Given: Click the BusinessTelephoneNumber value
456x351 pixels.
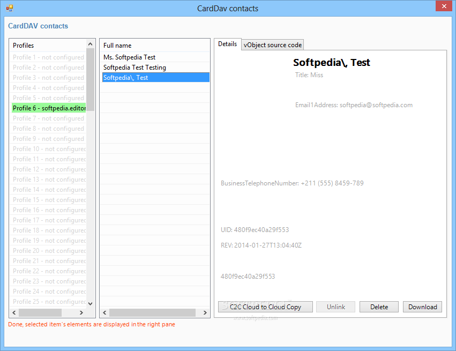Looking at the screenshot, I should [x=332, y=183].
